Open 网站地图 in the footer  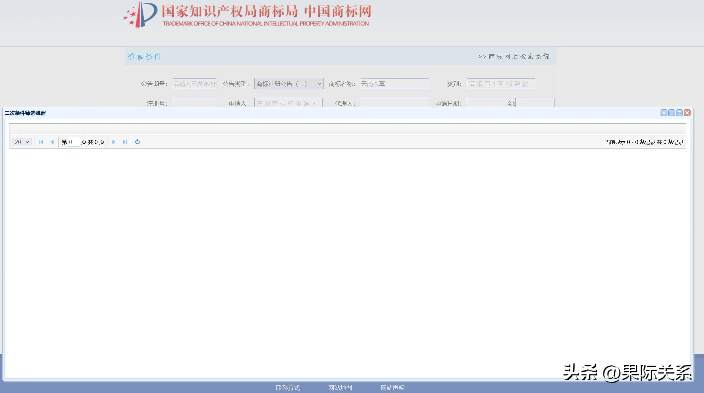click(x=340, y=388)
